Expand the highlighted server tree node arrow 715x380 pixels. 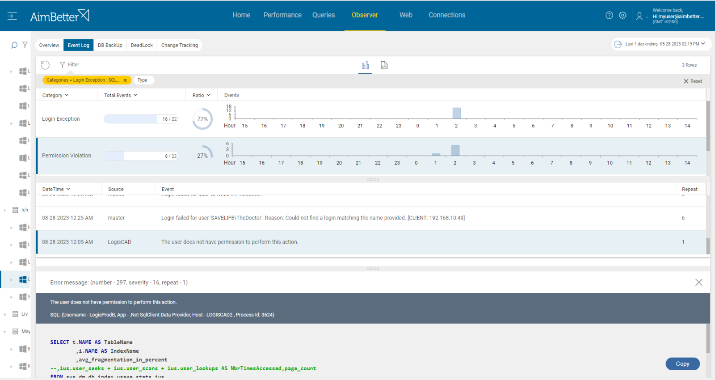tap(11, 280)
